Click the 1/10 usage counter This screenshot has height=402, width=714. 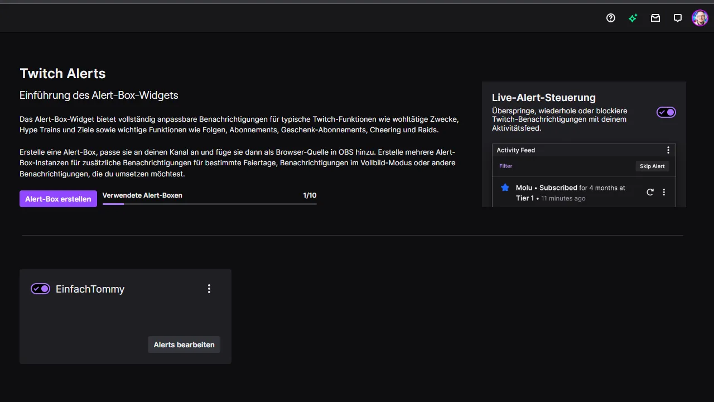pos(310,195)
